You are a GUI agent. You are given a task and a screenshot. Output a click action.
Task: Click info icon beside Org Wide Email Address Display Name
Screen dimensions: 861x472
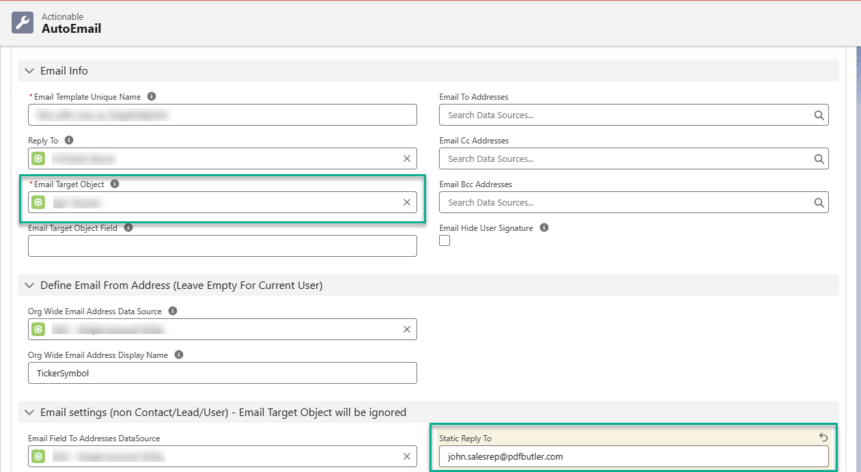pos(179,355)
